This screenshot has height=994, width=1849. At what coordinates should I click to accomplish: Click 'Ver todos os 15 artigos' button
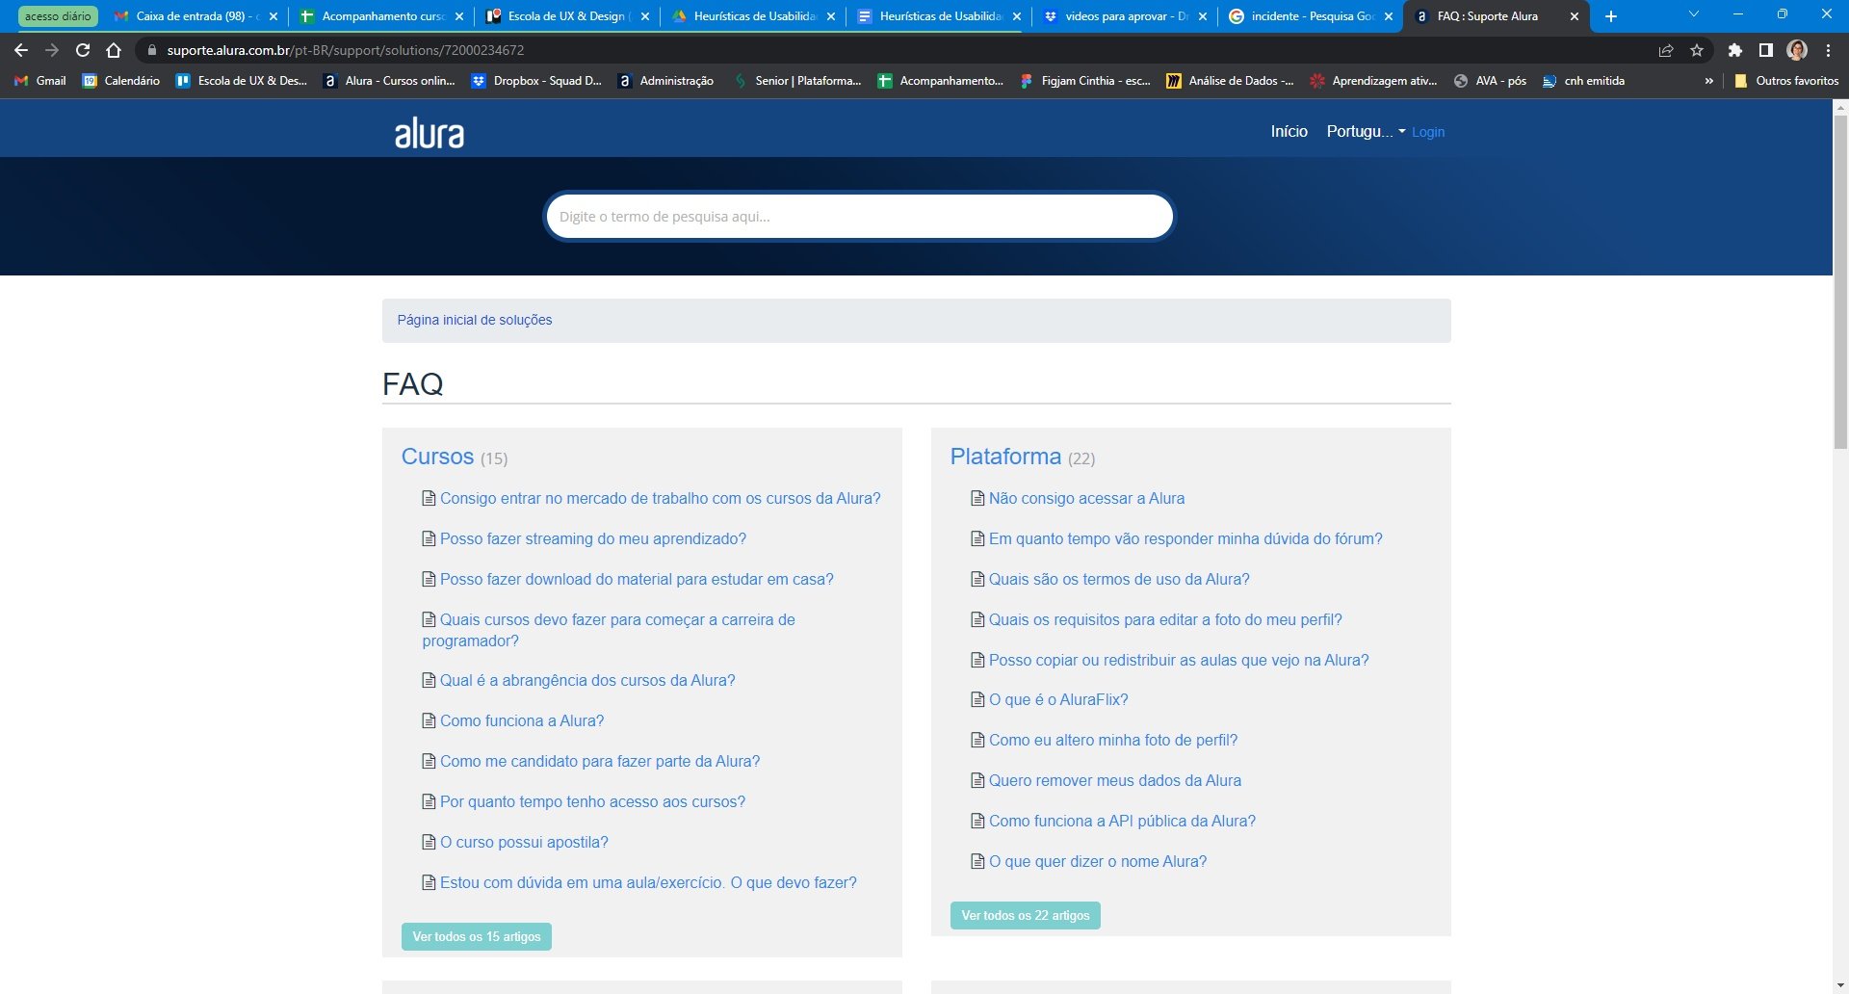[x=477, y=936]
